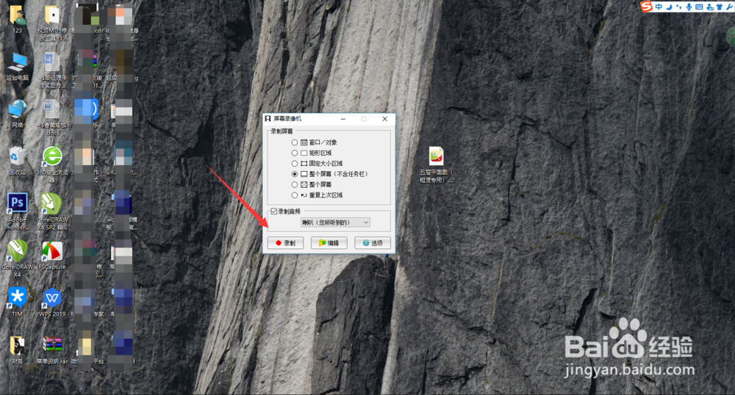Image resolution: width=735 pixels, height=395 pixels.
Task: Expand the 喇叭(您所听到的) audio source dropdown
Action: pos(336,222)
